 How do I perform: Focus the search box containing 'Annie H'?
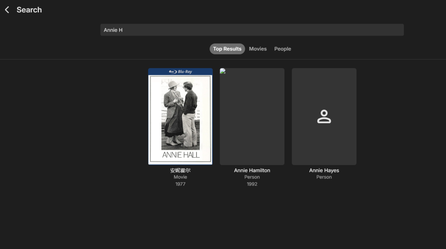252,30
